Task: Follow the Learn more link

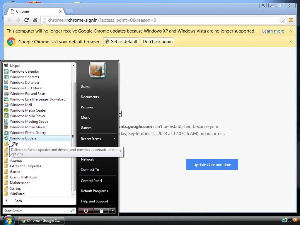Action: [x=273, y=31]
